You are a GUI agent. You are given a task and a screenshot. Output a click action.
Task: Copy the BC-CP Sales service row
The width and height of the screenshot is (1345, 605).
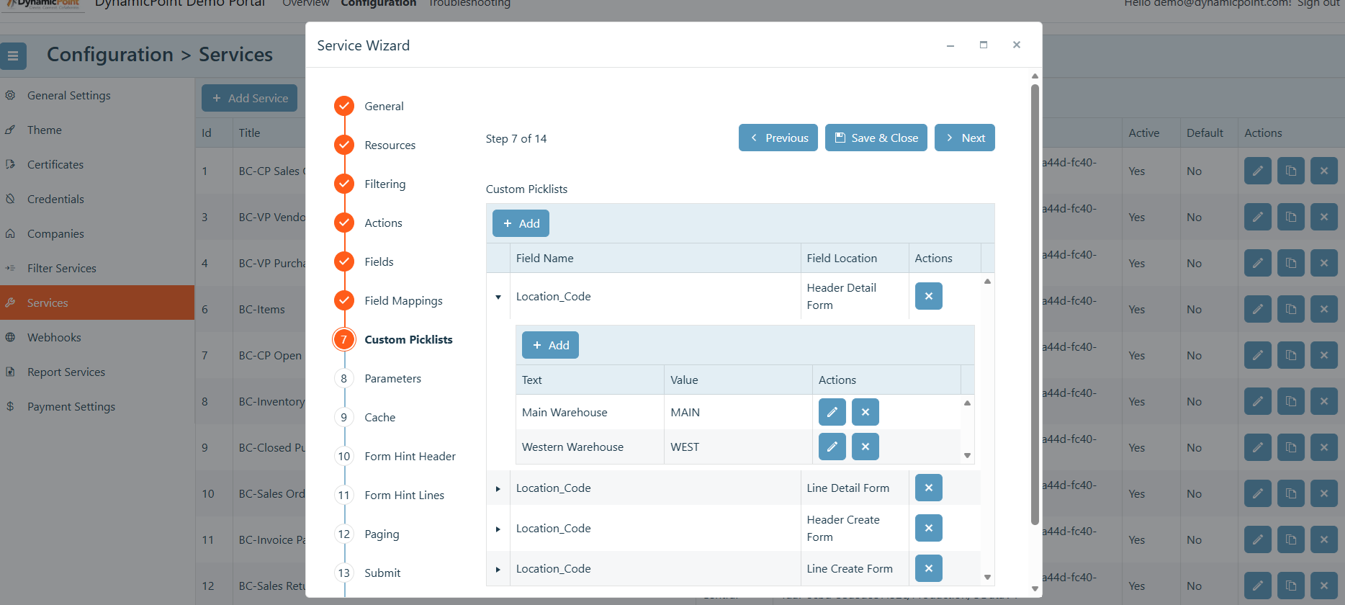click(1290, 171)
